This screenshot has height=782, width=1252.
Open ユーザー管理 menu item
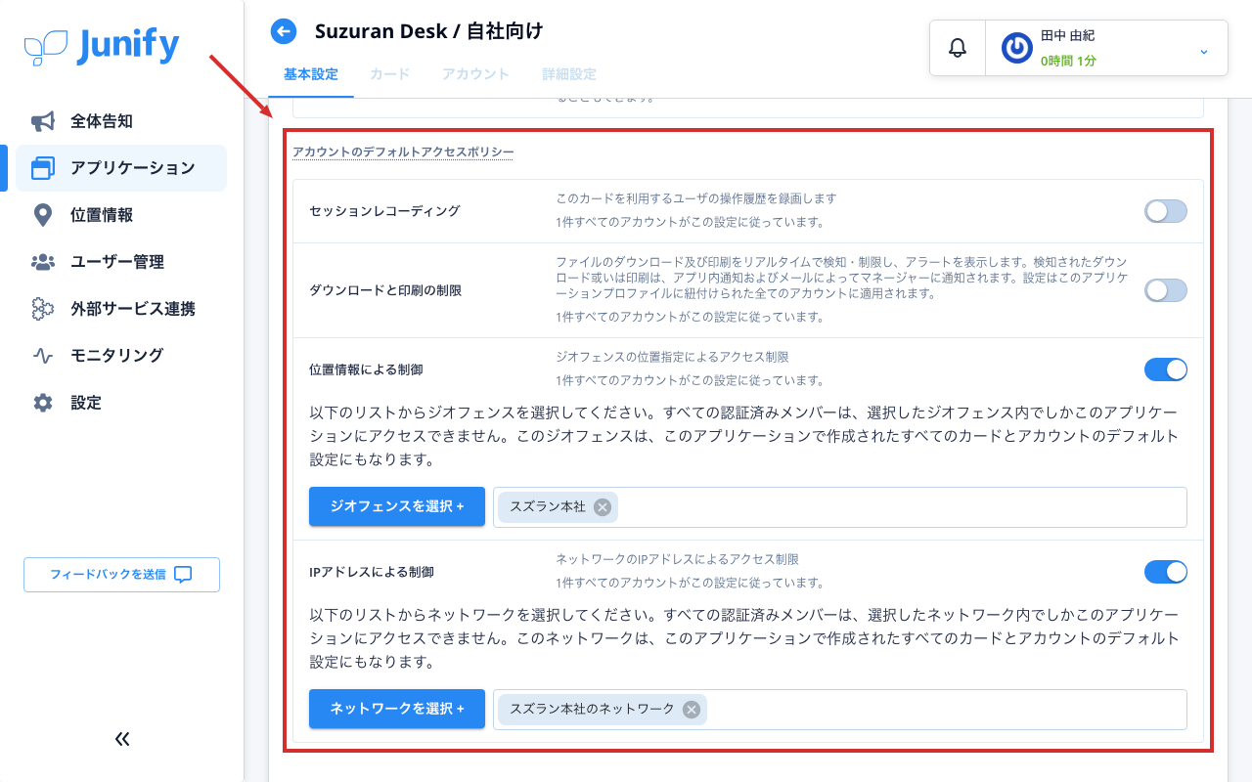[121, 262]
